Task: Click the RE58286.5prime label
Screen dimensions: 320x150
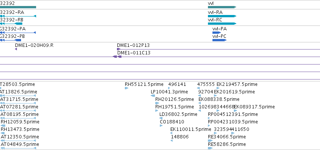Action: click(x=227, y=144)
